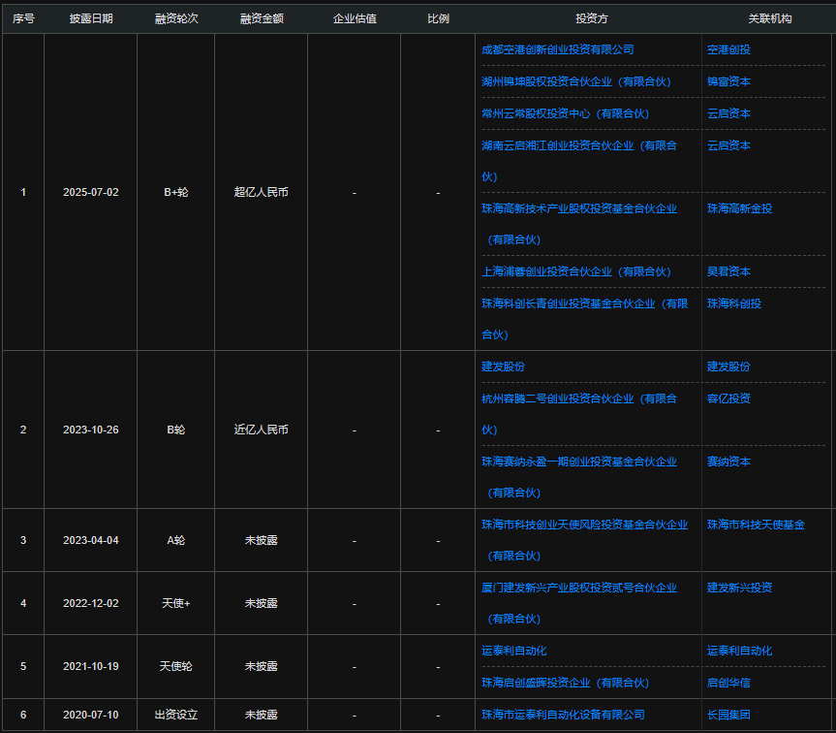Click the 天使轮 round cell

click(176, 666)
